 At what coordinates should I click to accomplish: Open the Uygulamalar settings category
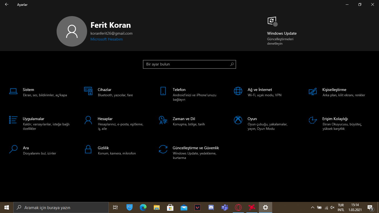(x=33, y=119)
